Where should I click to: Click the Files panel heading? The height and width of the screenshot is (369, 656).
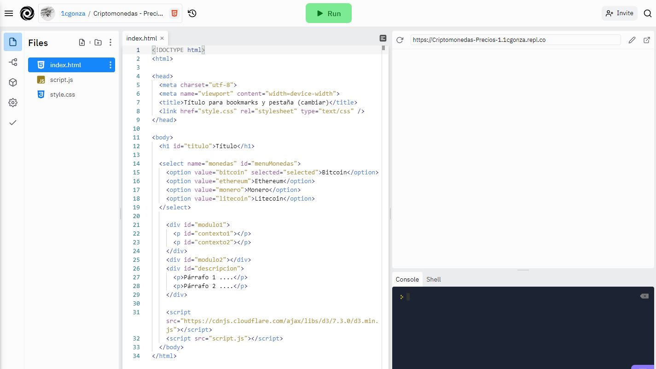(x=38, y=43)
